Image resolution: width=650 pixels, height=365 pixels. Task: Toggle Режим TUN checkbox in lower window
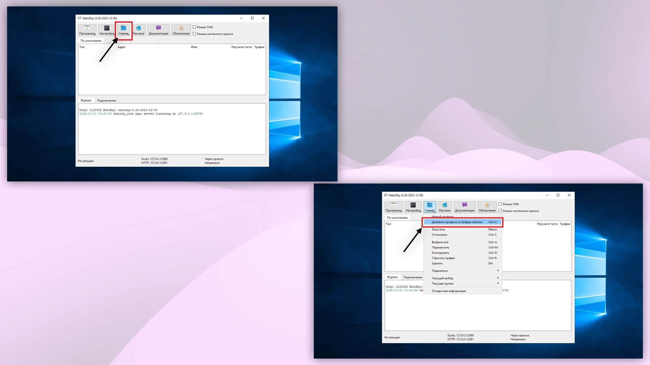click(x=500, y=204)
